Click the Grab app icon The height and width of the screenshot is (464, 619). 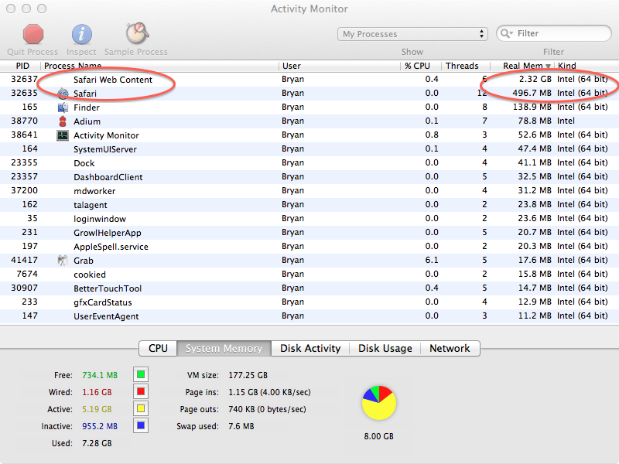click(63, 261)
